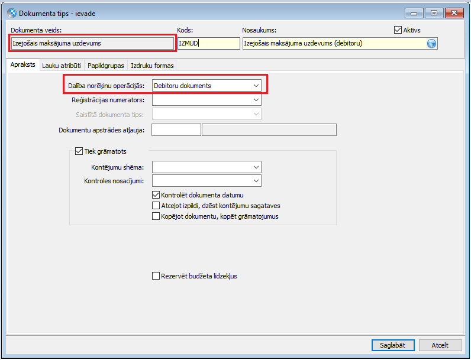Click the Kontējumu shēma label
Image resolution: width=471 pixels, height=360 pixels.
pos(118,167)
